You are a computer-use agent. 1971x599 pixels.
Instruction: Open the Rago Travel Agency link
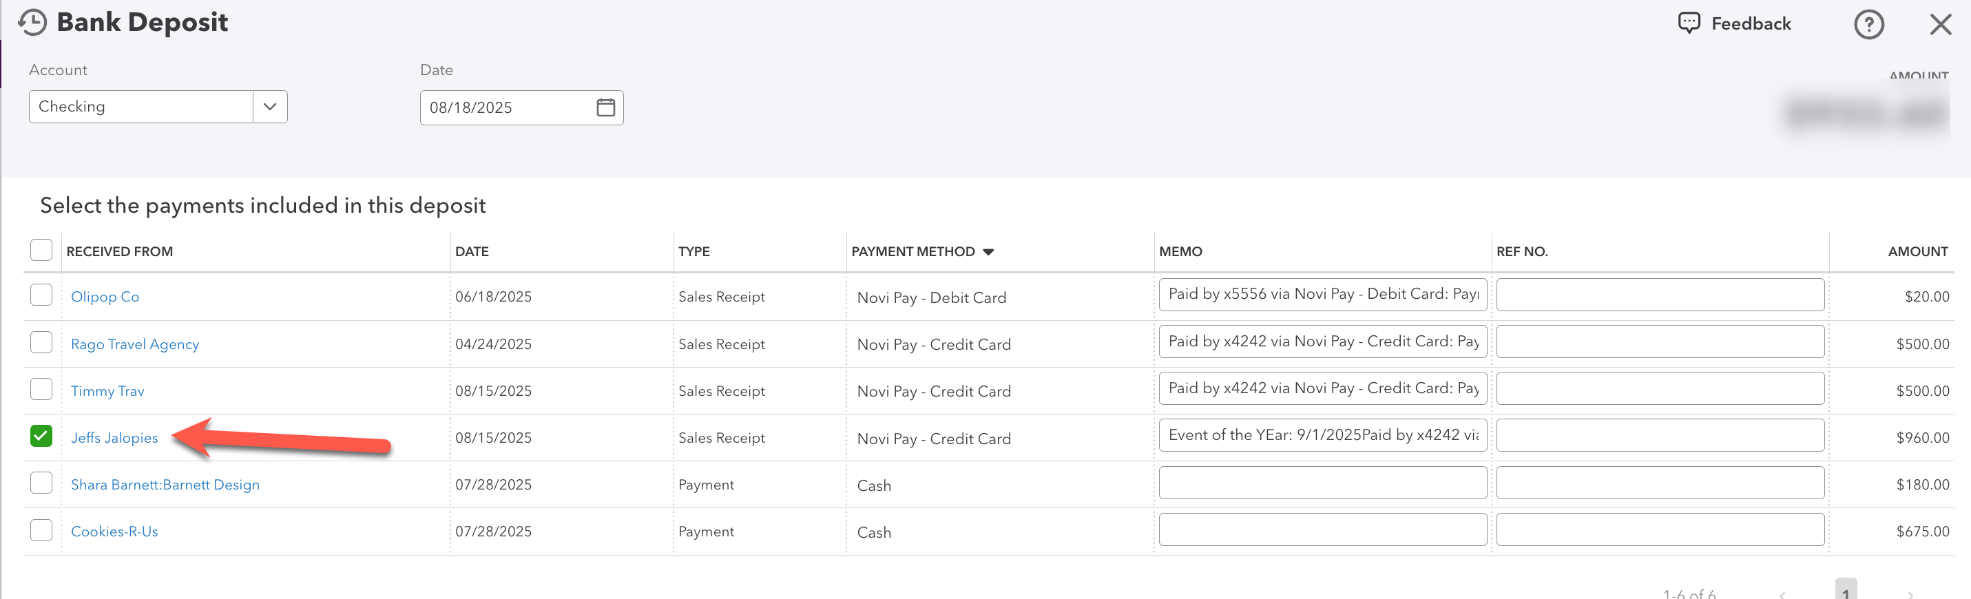[135, 344]
